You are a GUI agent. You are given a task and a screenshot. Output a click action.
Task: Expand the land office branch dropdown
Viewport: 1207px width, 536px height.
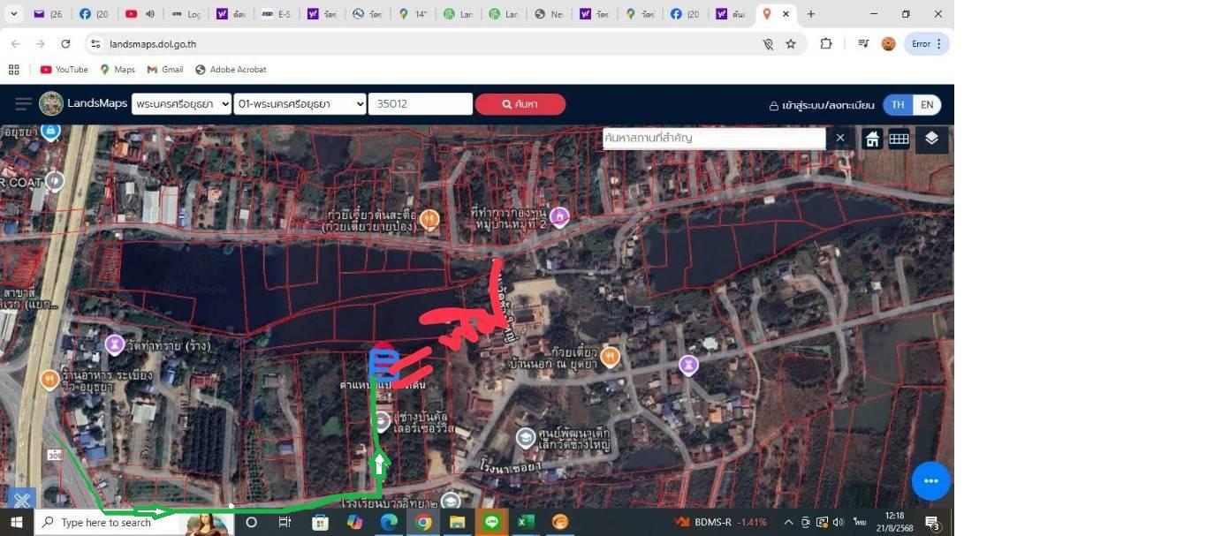300,104
